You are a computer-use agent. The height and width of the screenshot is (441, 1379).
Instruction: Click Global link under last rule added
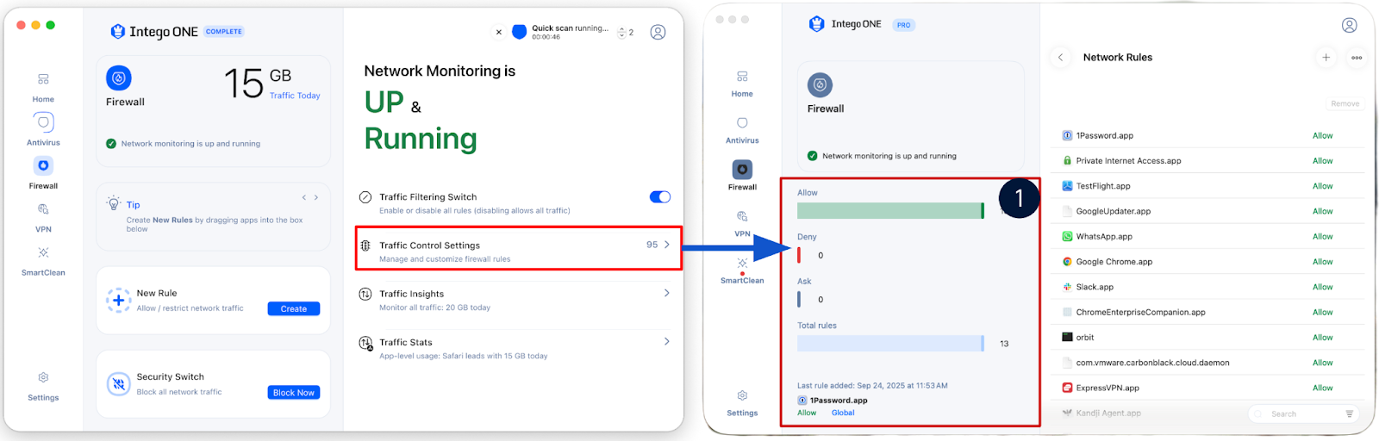pos(843,413)
